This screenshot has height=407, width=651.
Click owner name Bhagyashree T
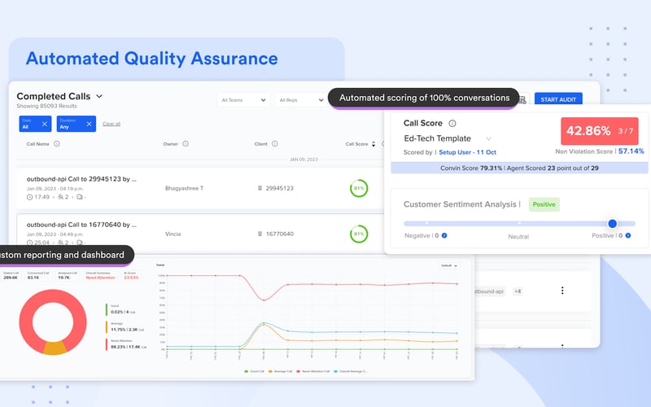[185, 188]
